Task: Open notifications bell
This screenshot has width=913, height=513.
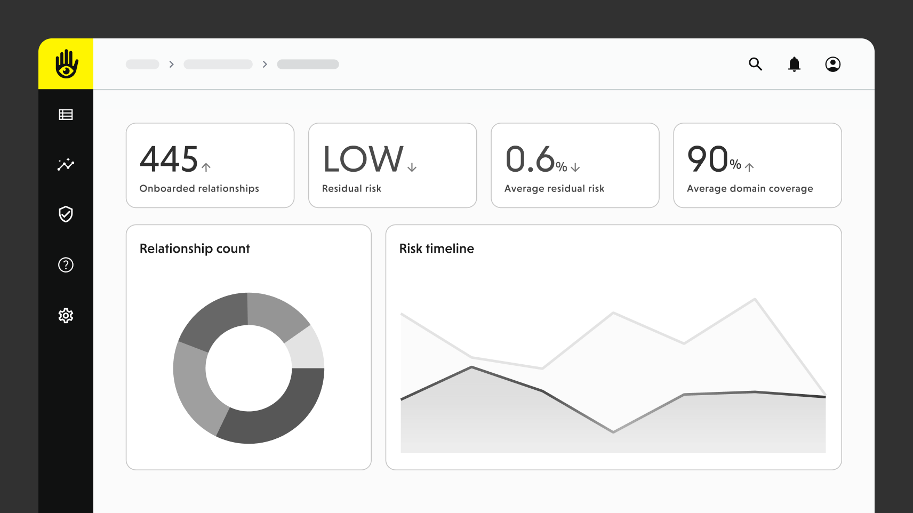Action: pos(794,64)
